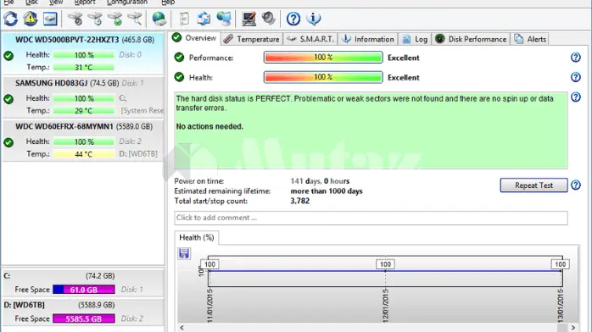Open the File menu
Screen dimensions: 592x332
pyautogui.click(x=8, y=3)
